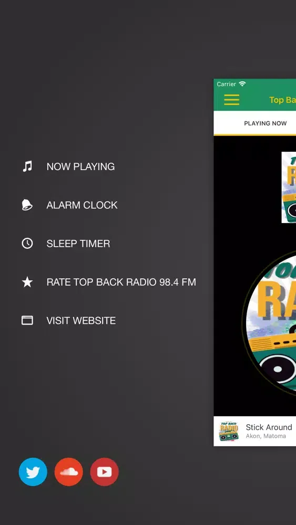Click the bell icon for Alarm Clock
This screenshot has height=525, width=296.
27,205
